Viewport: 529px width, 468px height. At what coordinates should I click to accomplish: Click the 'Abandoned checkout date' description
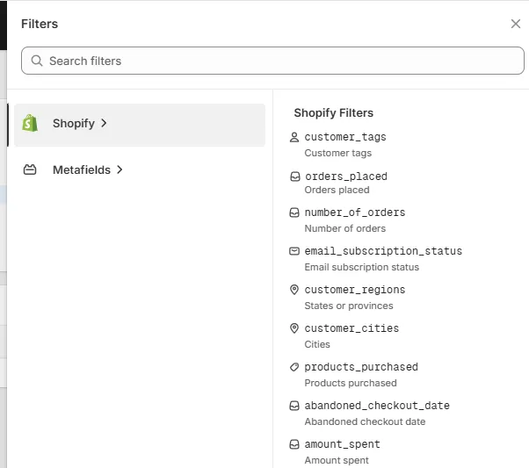tap(365, 421)
